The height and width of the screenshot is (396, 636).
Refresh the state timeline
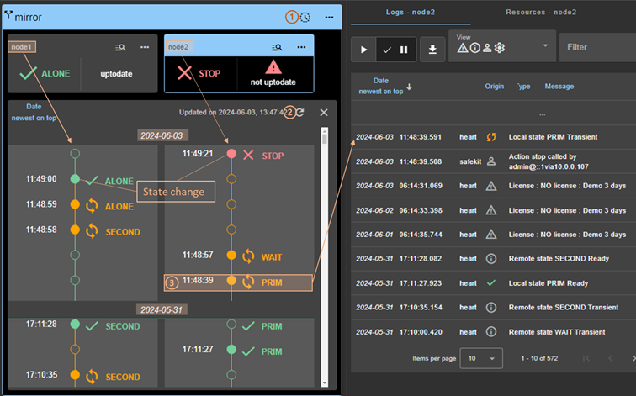[300, 113]
